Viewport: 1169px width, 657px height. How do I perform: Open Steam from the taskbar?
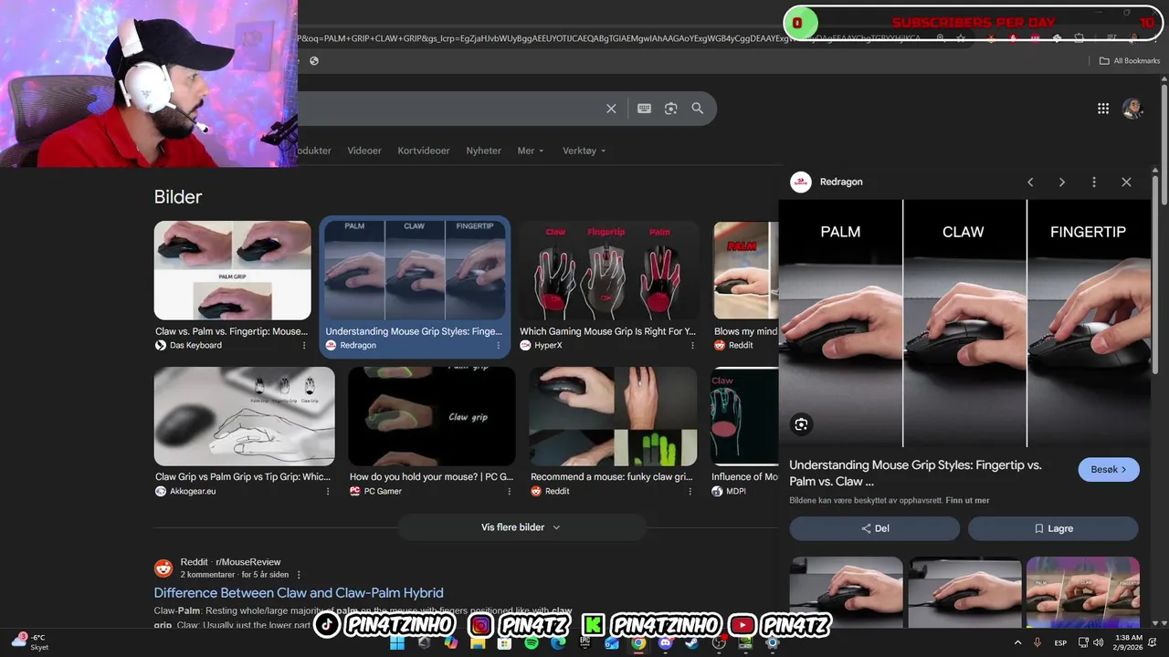692,643
